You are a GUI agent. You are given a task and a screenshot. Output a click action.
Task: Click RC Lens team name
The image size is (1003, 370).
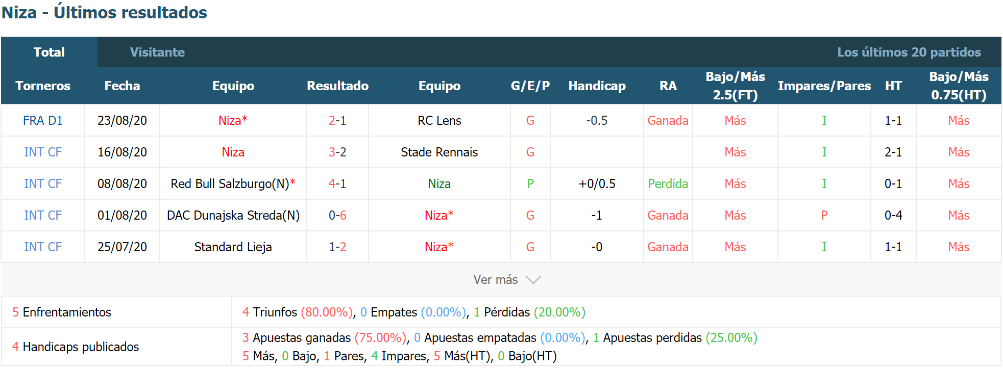point(439,121)
